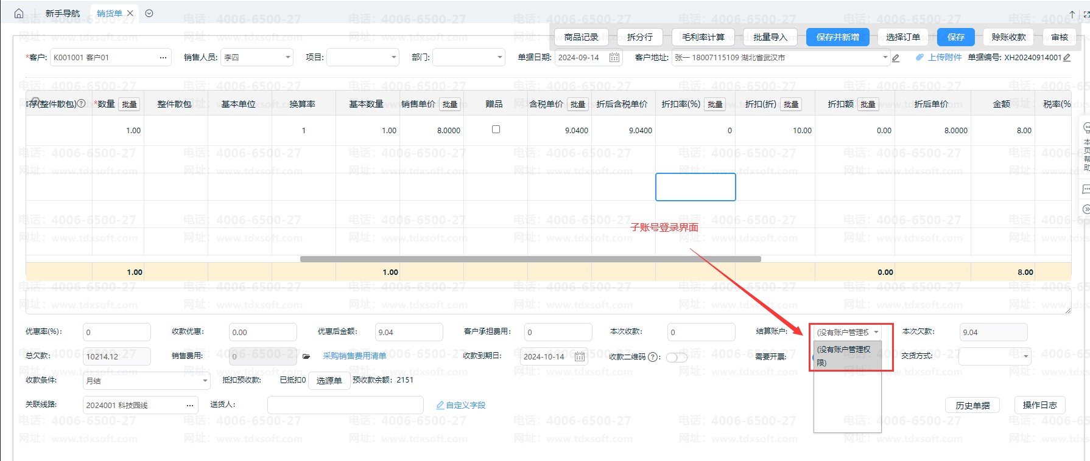Tick the 赠品 checkbox in first row
1090x461 pixels.
496,130
